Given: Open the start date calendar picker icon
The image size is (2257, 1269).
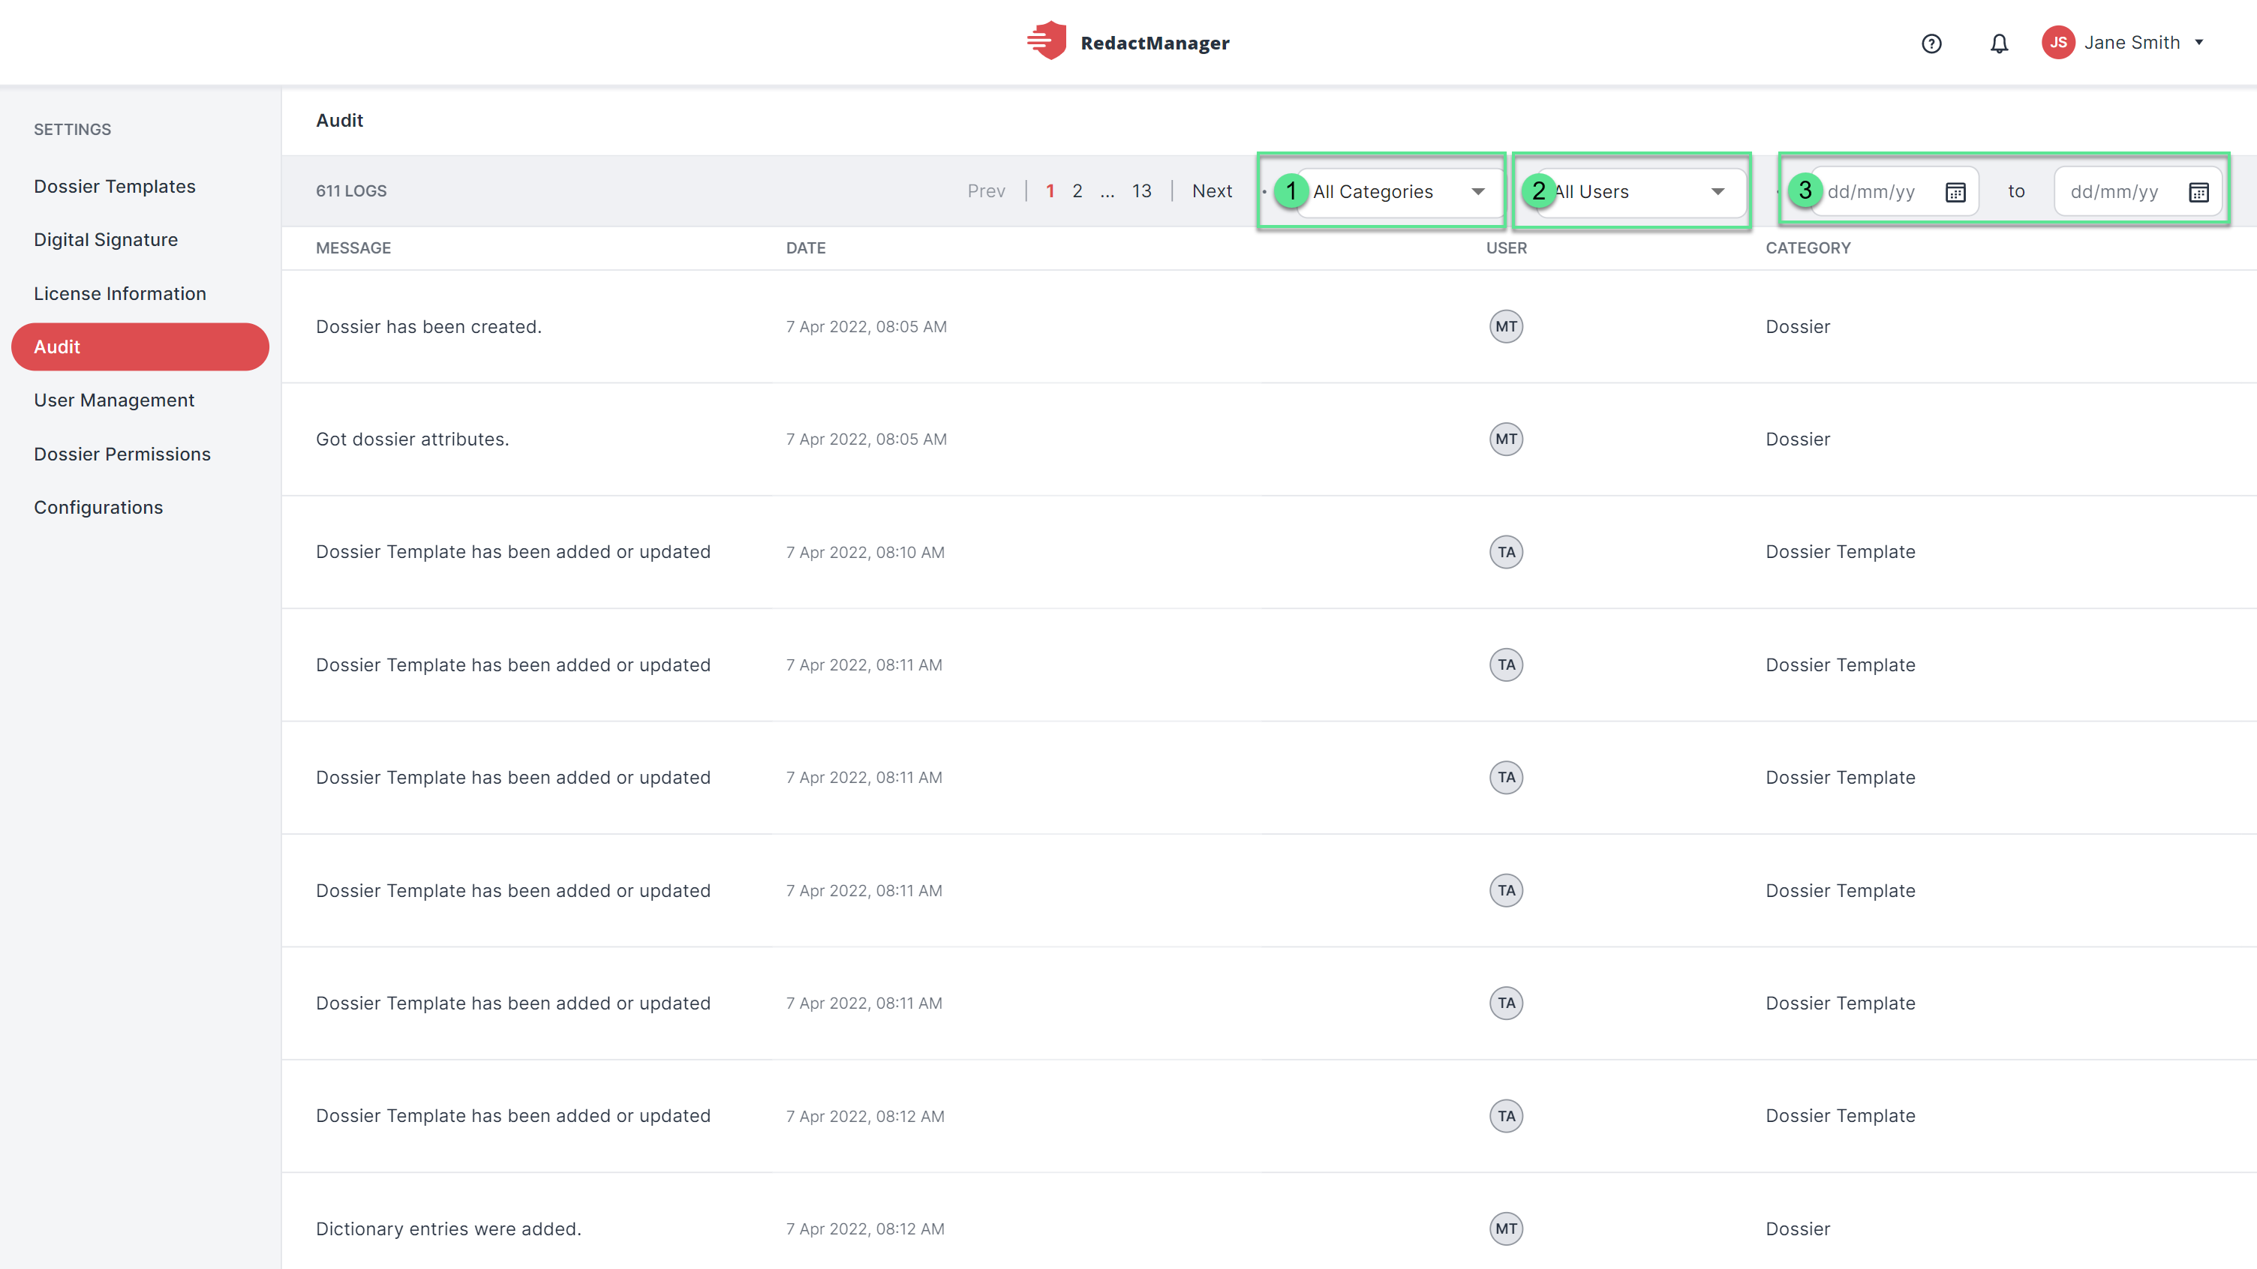Looking at the screenshot, I should point(1955,192).
